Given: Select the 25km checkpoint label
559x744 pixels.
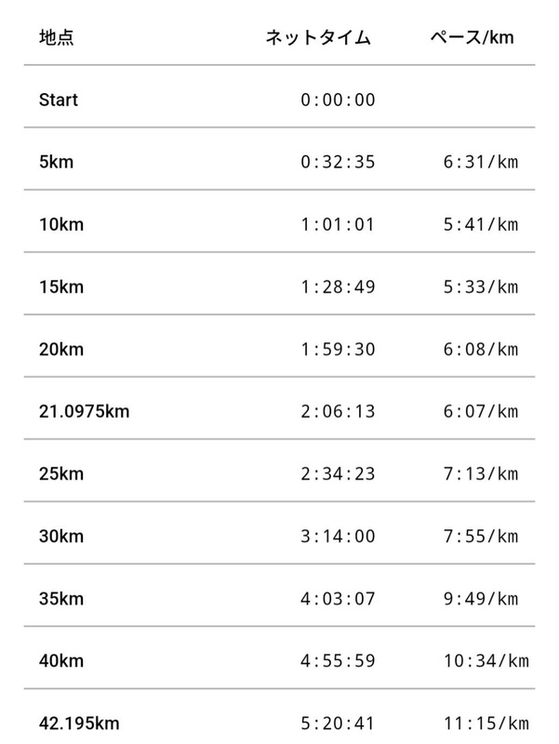Looking at the screenshot, I should [x=61, y=473].
